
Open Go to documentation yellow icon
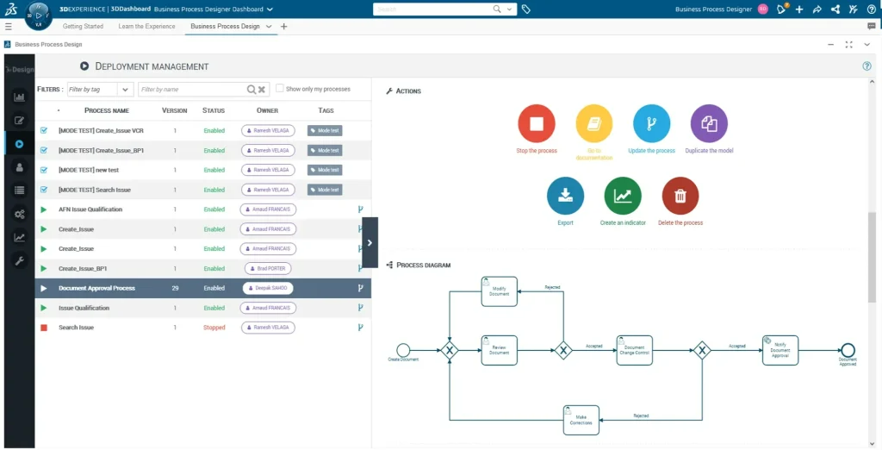pos(594,123)
